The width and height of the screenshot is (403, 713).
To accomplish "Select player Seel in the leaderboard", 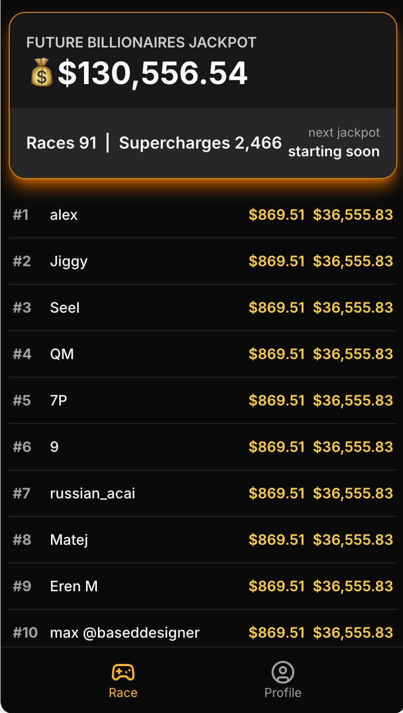I will 65,307.
